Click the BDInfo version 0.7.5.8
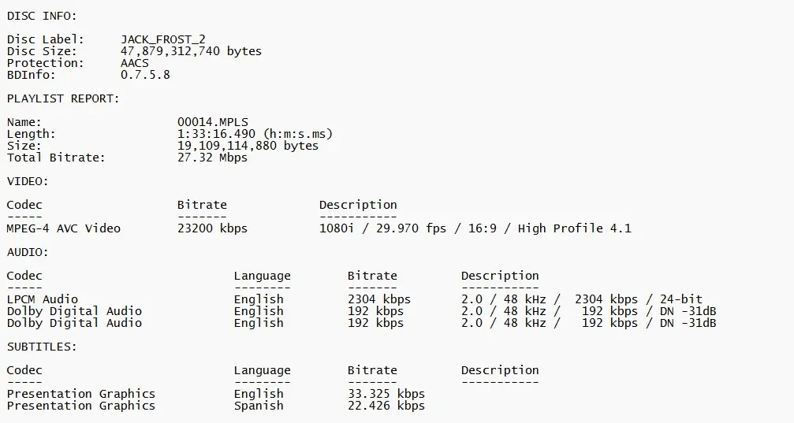 [145, 75]
